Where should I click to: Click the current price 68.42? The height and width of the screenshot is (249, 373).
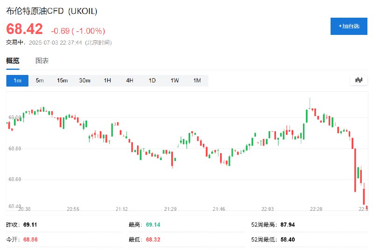pos(25,29)
